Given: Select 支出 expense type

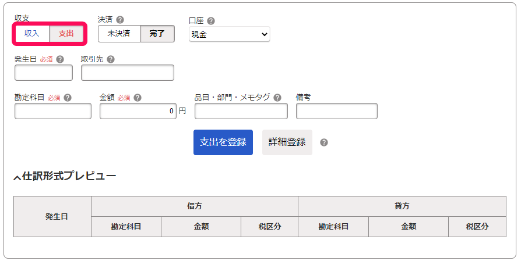Looking at the screenshot, I should [66, 34].
